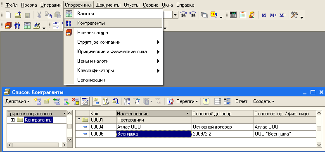Click the set filter and sorting funnel icon
The height and width of the screenshot is (152, 325).
[x=127, y=101]
